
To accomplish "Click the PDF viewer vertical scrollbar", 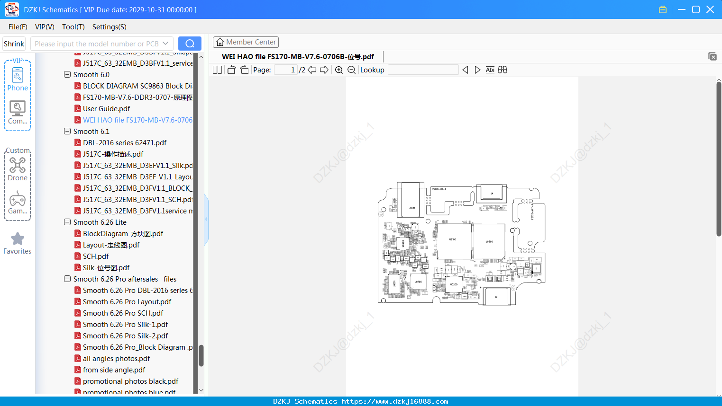I will pos(719,159).
